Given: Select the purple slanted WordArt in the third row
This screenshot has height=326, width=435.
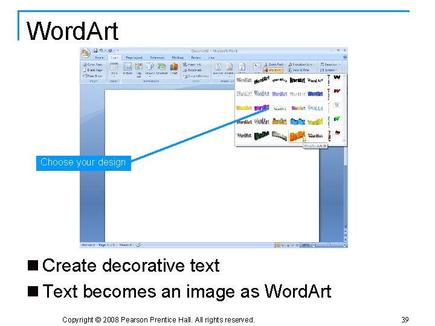Looking at the screenshot, I should [x=262, y=107].
